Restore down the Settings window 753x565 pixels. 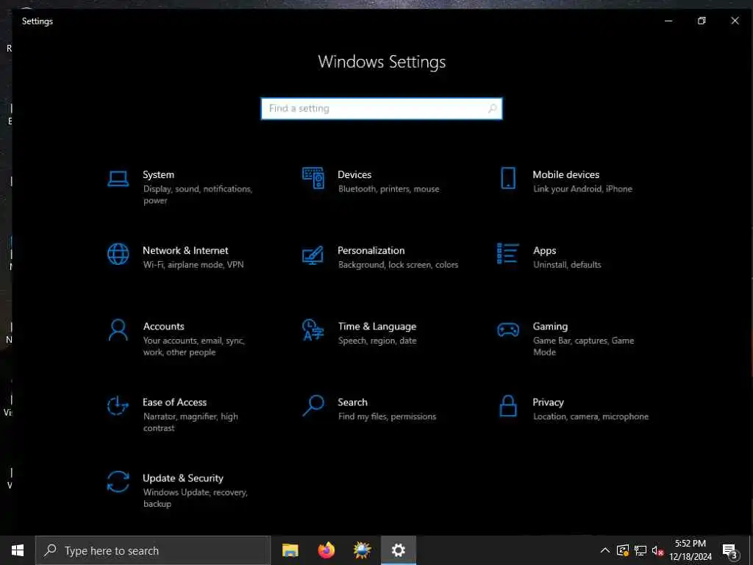[x=702, y=21]
